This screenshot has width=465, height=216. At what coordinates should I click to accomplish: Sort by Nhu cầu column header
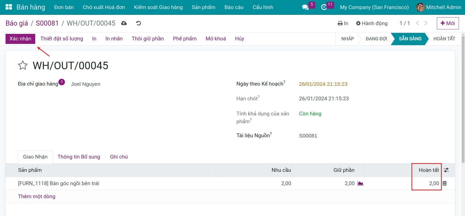point(254,170)
